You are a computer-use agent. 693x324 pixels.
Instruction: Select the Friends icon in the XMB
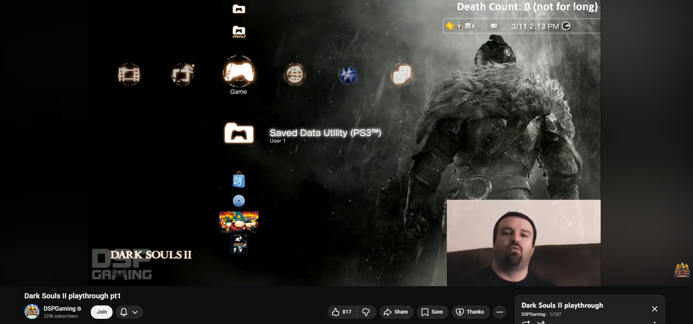coord(402,74)
